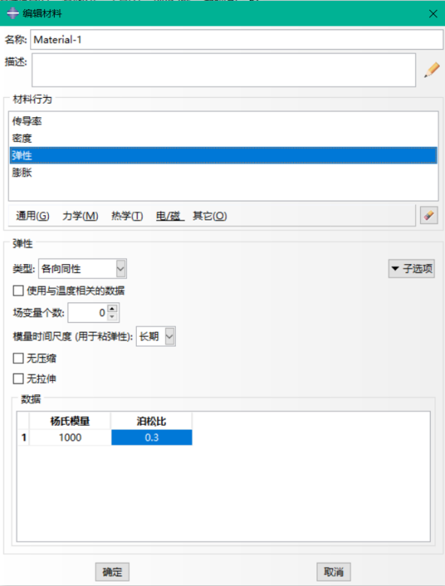Click the 取消 button

pyautogui.click(x=334, y=572)
